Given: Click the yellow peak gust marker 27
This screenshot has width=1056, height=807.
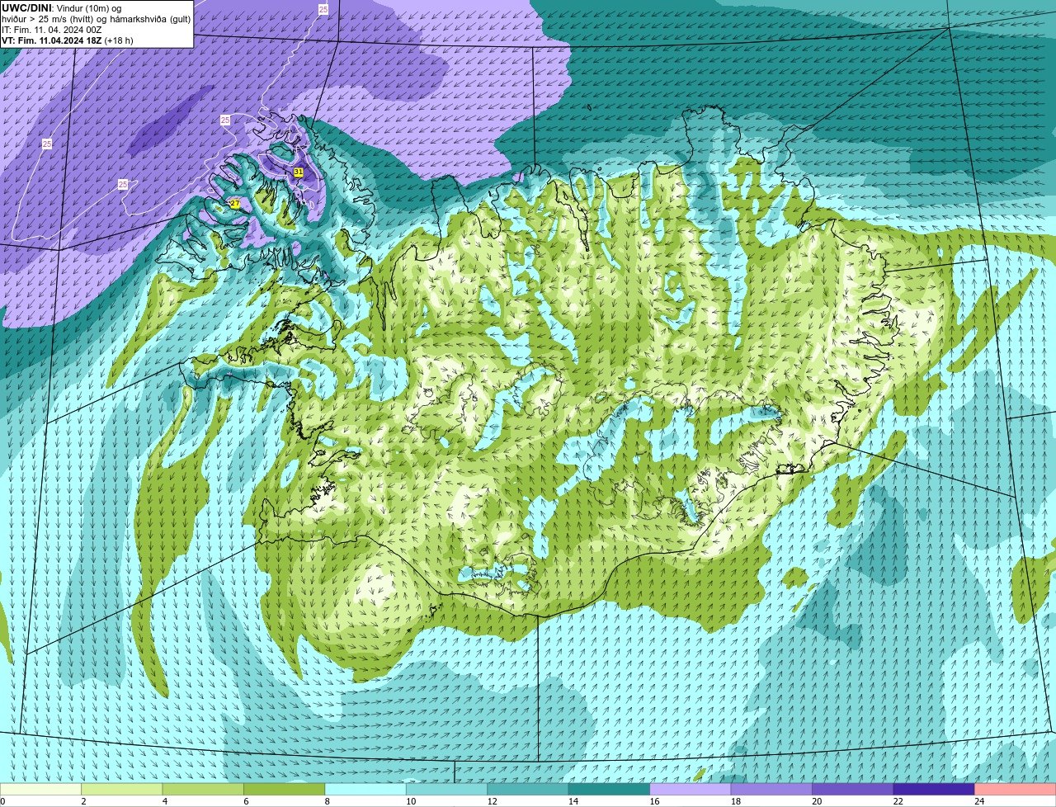Looking at the screenshot, I should click(235, 204).
